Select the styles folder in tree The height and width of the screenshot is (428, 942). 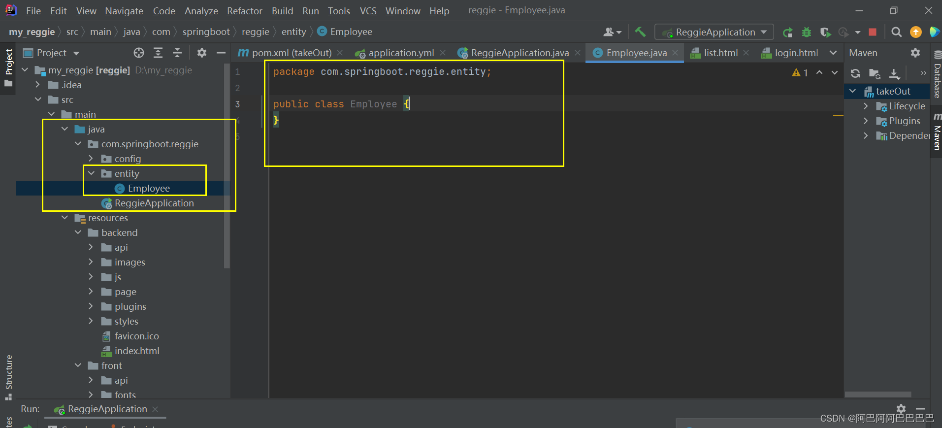(126, 321)
